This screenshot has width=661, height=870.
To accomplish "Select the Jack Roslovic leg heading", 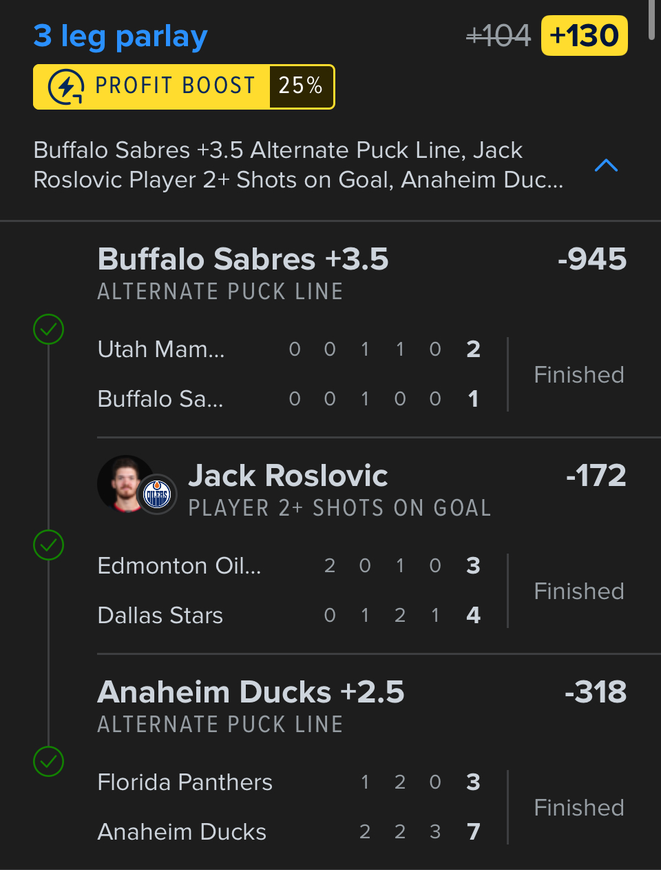I will click(288, 476).
